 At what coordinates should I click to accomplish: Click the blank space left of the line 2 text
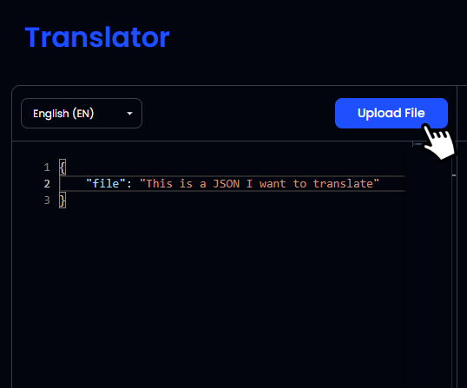pyautogui.click(x=73, y=184)
